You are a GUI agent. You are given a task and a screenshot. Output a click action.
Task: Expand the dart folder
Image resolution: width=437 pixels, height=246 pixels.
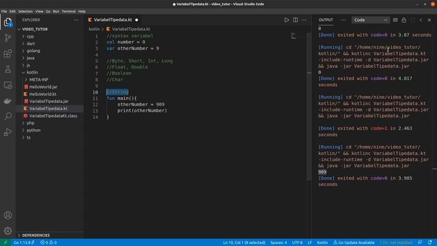click(31, 44)
